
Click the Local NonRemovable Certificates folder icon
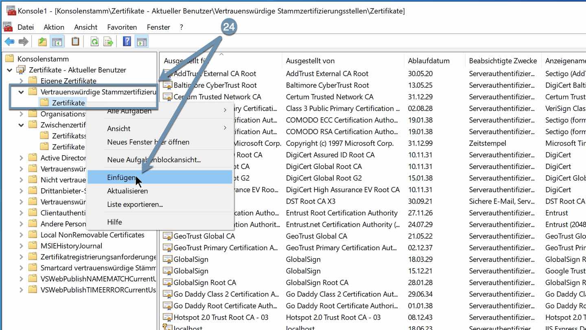click(x=33, y=235)
